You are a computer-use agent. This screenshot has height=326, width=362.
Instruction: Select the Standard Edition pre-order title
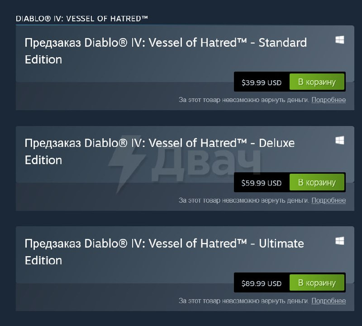tap(165, 51)
